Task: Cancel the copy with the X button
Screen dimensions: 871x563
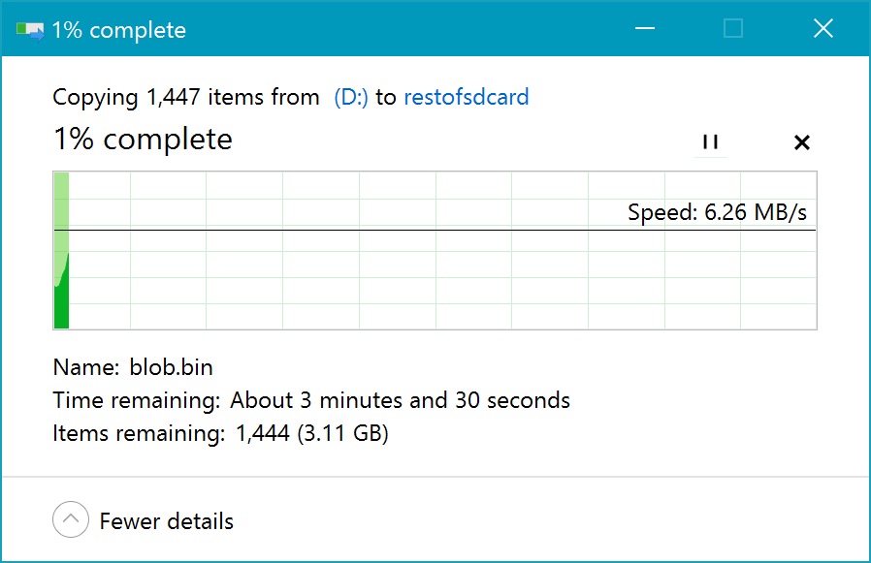Action: pyautogui.click(x=801, y=142)
